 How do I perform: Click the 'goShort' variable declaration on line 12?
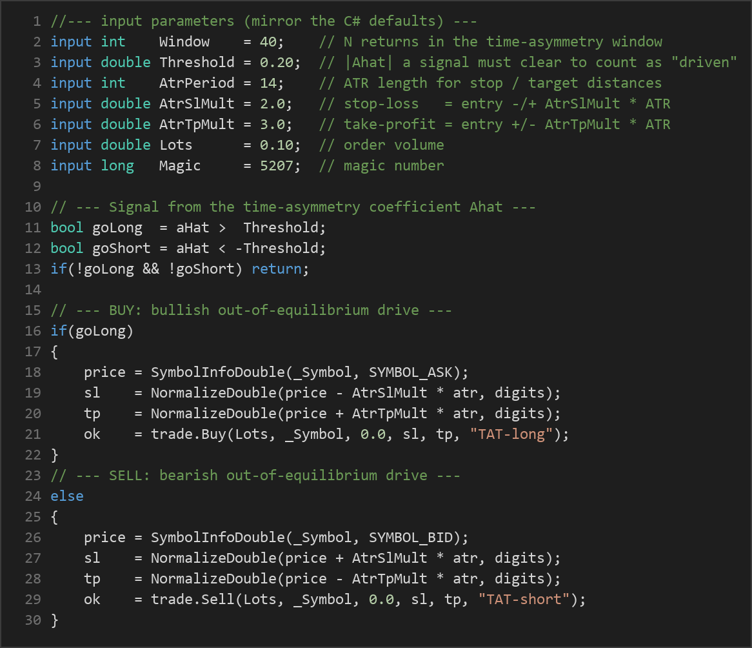[121, 248]
